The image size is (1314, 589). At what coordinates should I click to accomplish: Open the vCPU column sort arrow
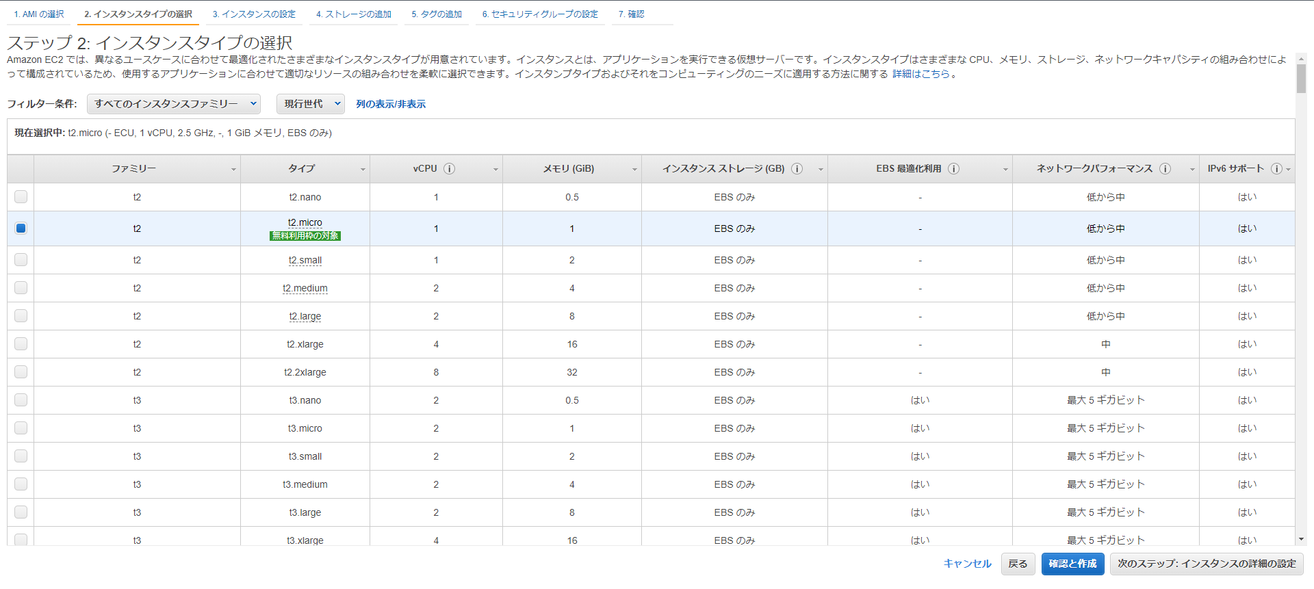click(x=495, y=170)
